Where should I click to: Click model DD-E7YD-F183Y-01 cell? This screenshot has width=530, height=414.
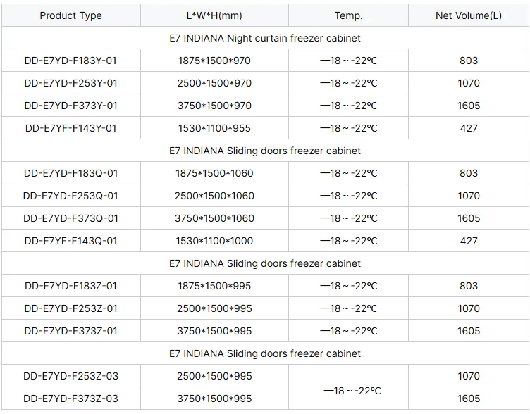tap(71, 61)
